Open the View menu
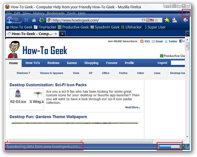Screen dimensions: 197x157 coord(27,13)
